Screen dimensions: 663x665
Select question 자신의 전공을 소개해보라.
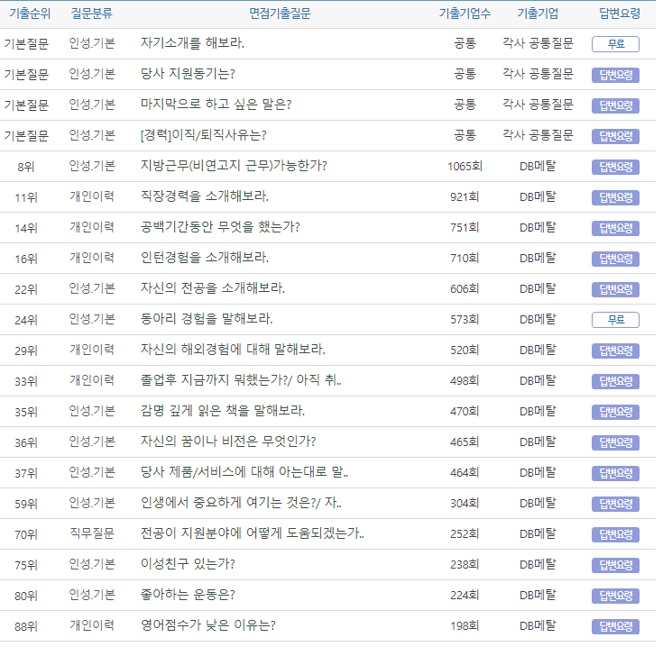pos(213,288)
